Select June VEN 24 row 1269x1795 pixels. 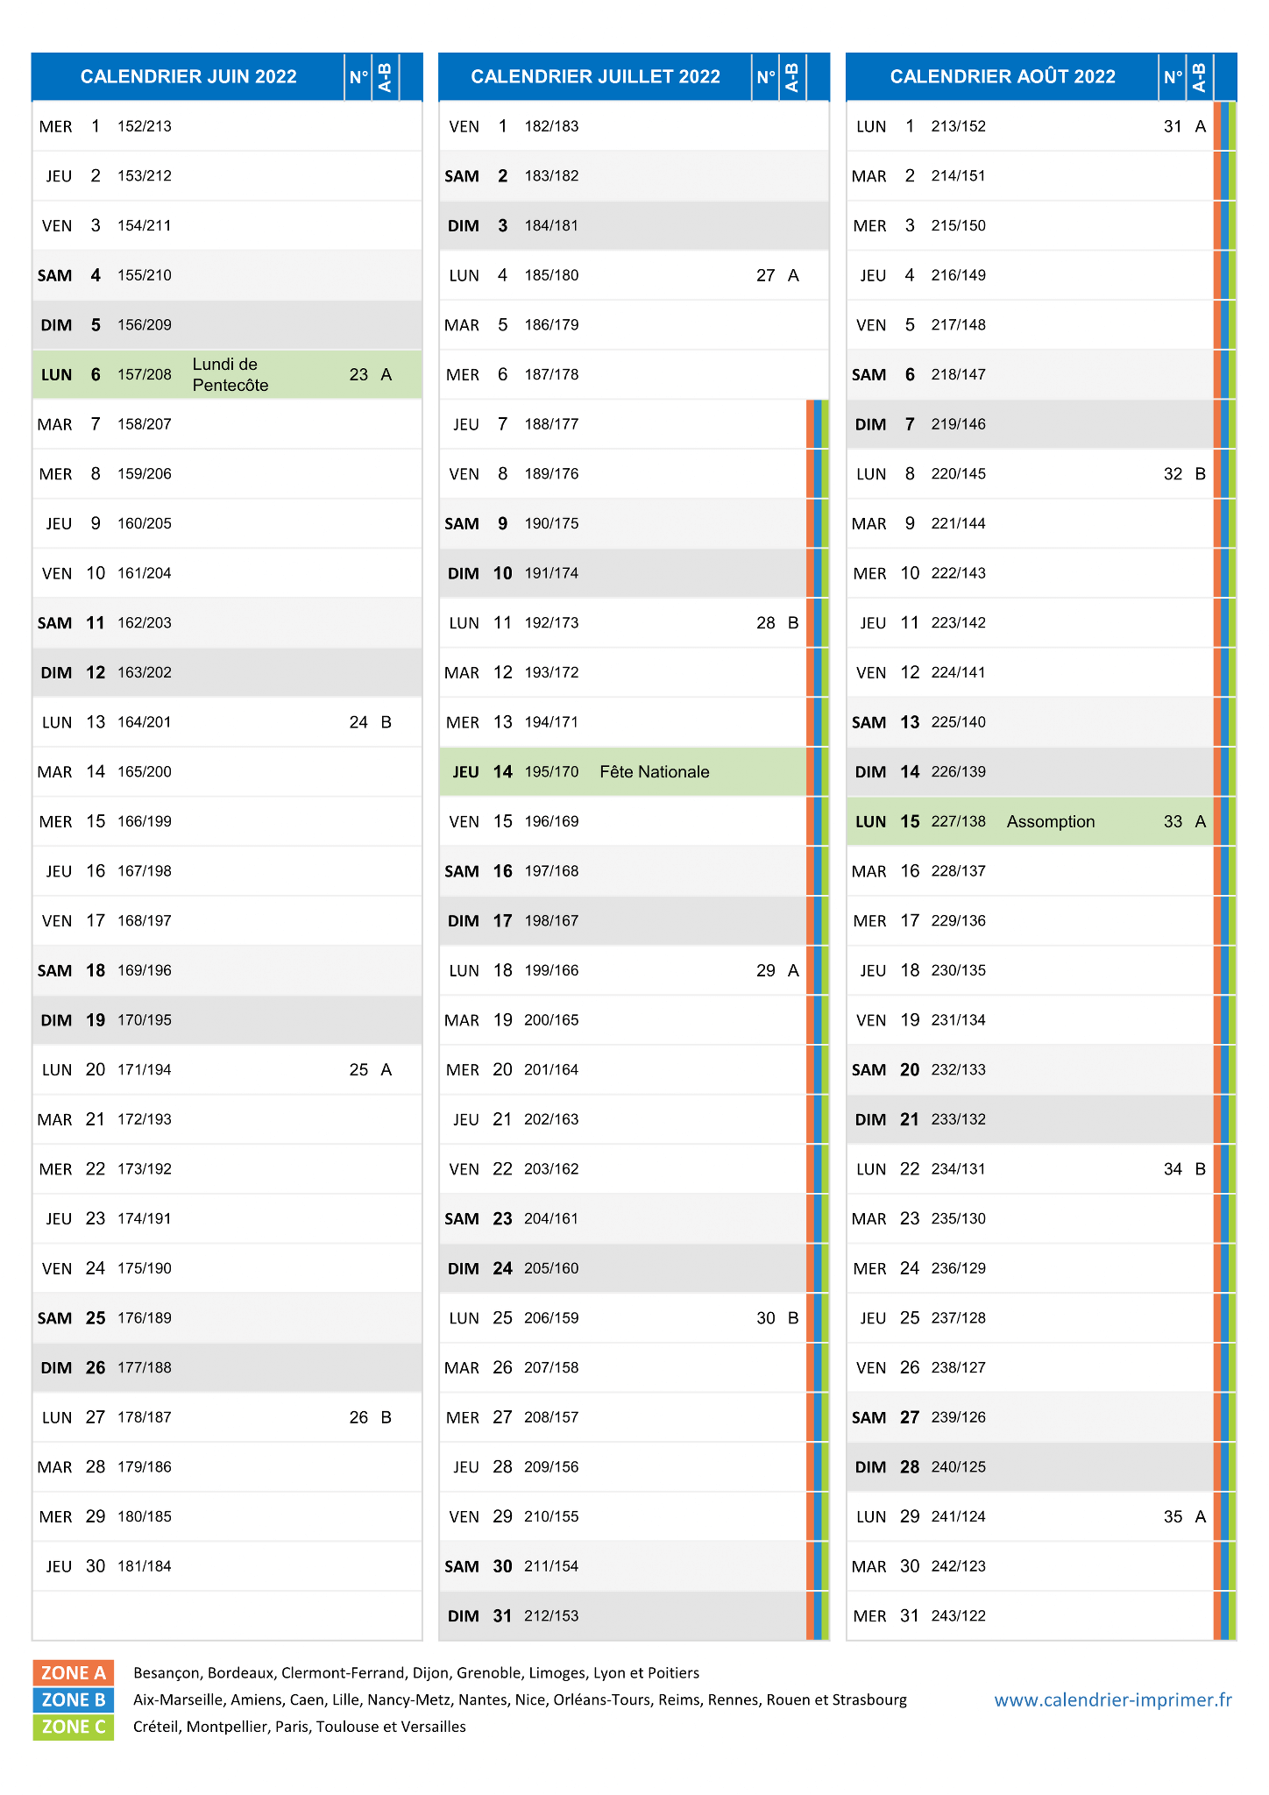(x=227, y=1268)
